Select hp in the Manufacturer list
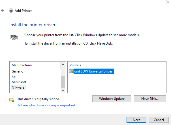 coord(14,76)
